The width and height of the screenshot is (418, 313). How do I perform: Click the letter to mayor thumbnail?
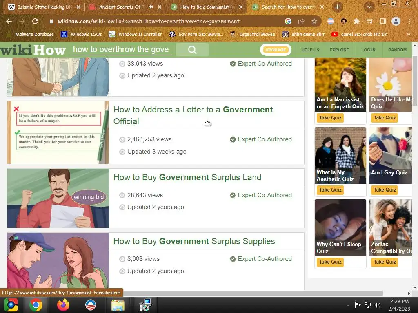coord(58,132)
